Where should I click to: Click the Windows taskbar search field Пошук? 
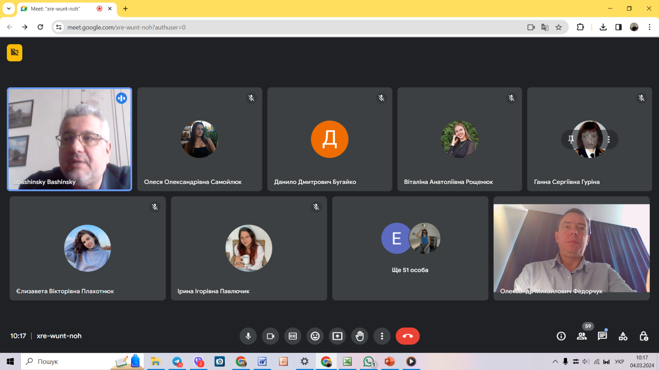[70, 362]
